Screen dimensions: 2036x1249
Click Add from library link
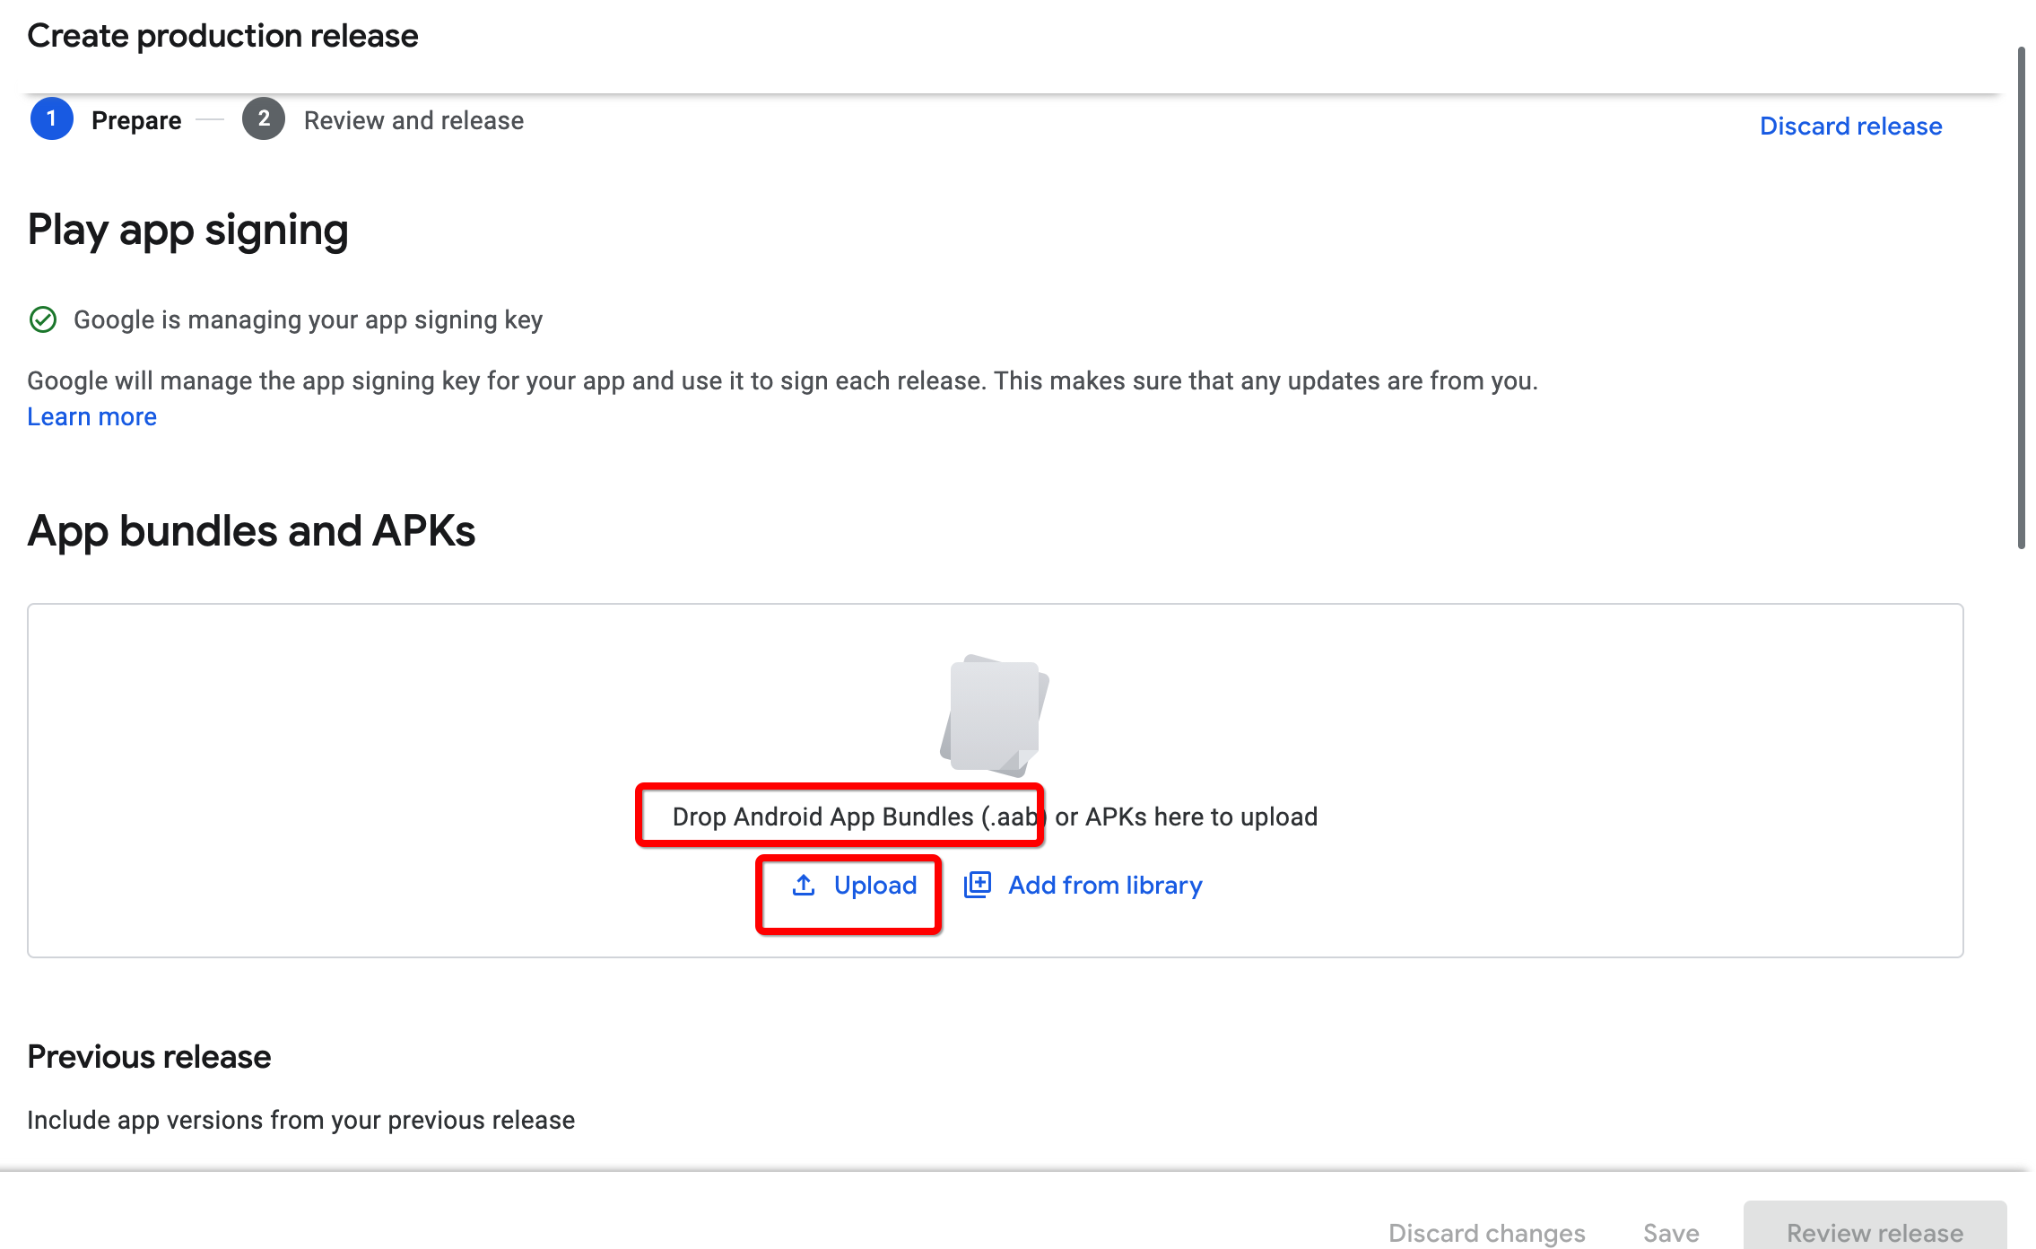pyautogui.click(x=1104, y=886)
